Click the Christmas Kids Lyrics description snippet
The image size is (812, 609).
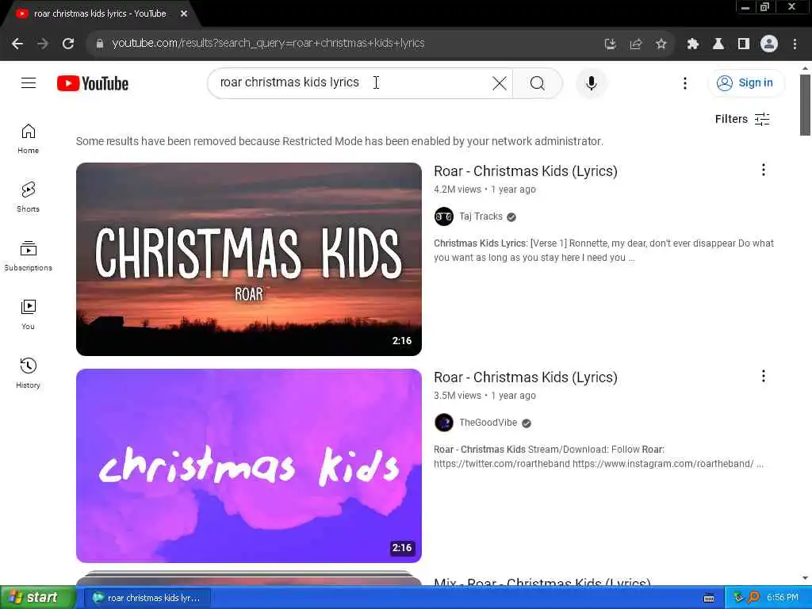pyautogui.click(x=603, y=250)
